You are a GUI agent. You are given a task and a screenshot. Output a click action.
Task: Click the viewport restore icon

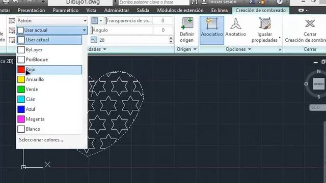coord(323,62)
